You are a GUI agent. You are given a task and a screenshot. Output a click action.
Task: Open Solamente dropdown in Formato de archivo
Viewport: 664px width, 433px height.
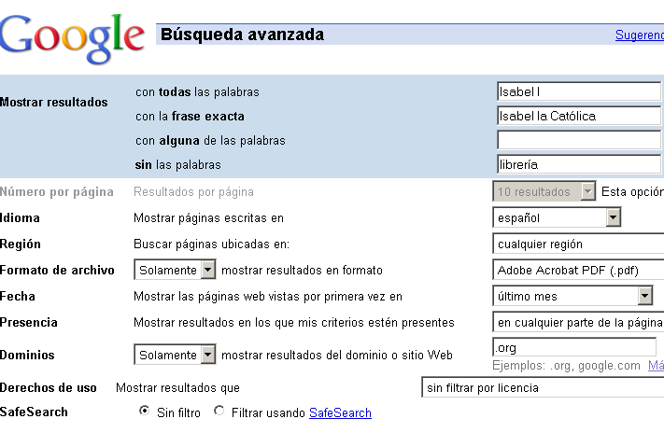point(175,270)
